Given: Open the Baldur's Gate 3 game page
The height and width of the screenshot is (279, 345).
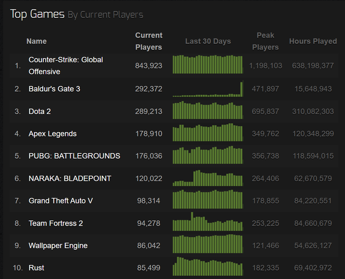Looking at the screenshot, I should [x=54, y=89].
